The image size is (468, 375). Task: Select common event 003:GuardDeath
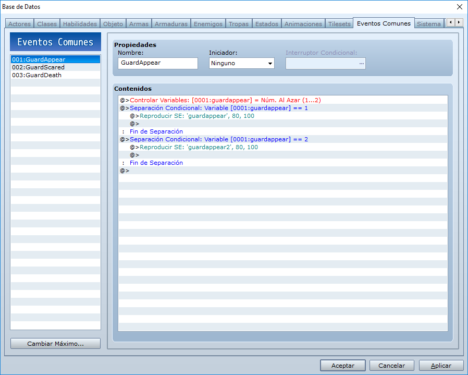coord(56,75)
